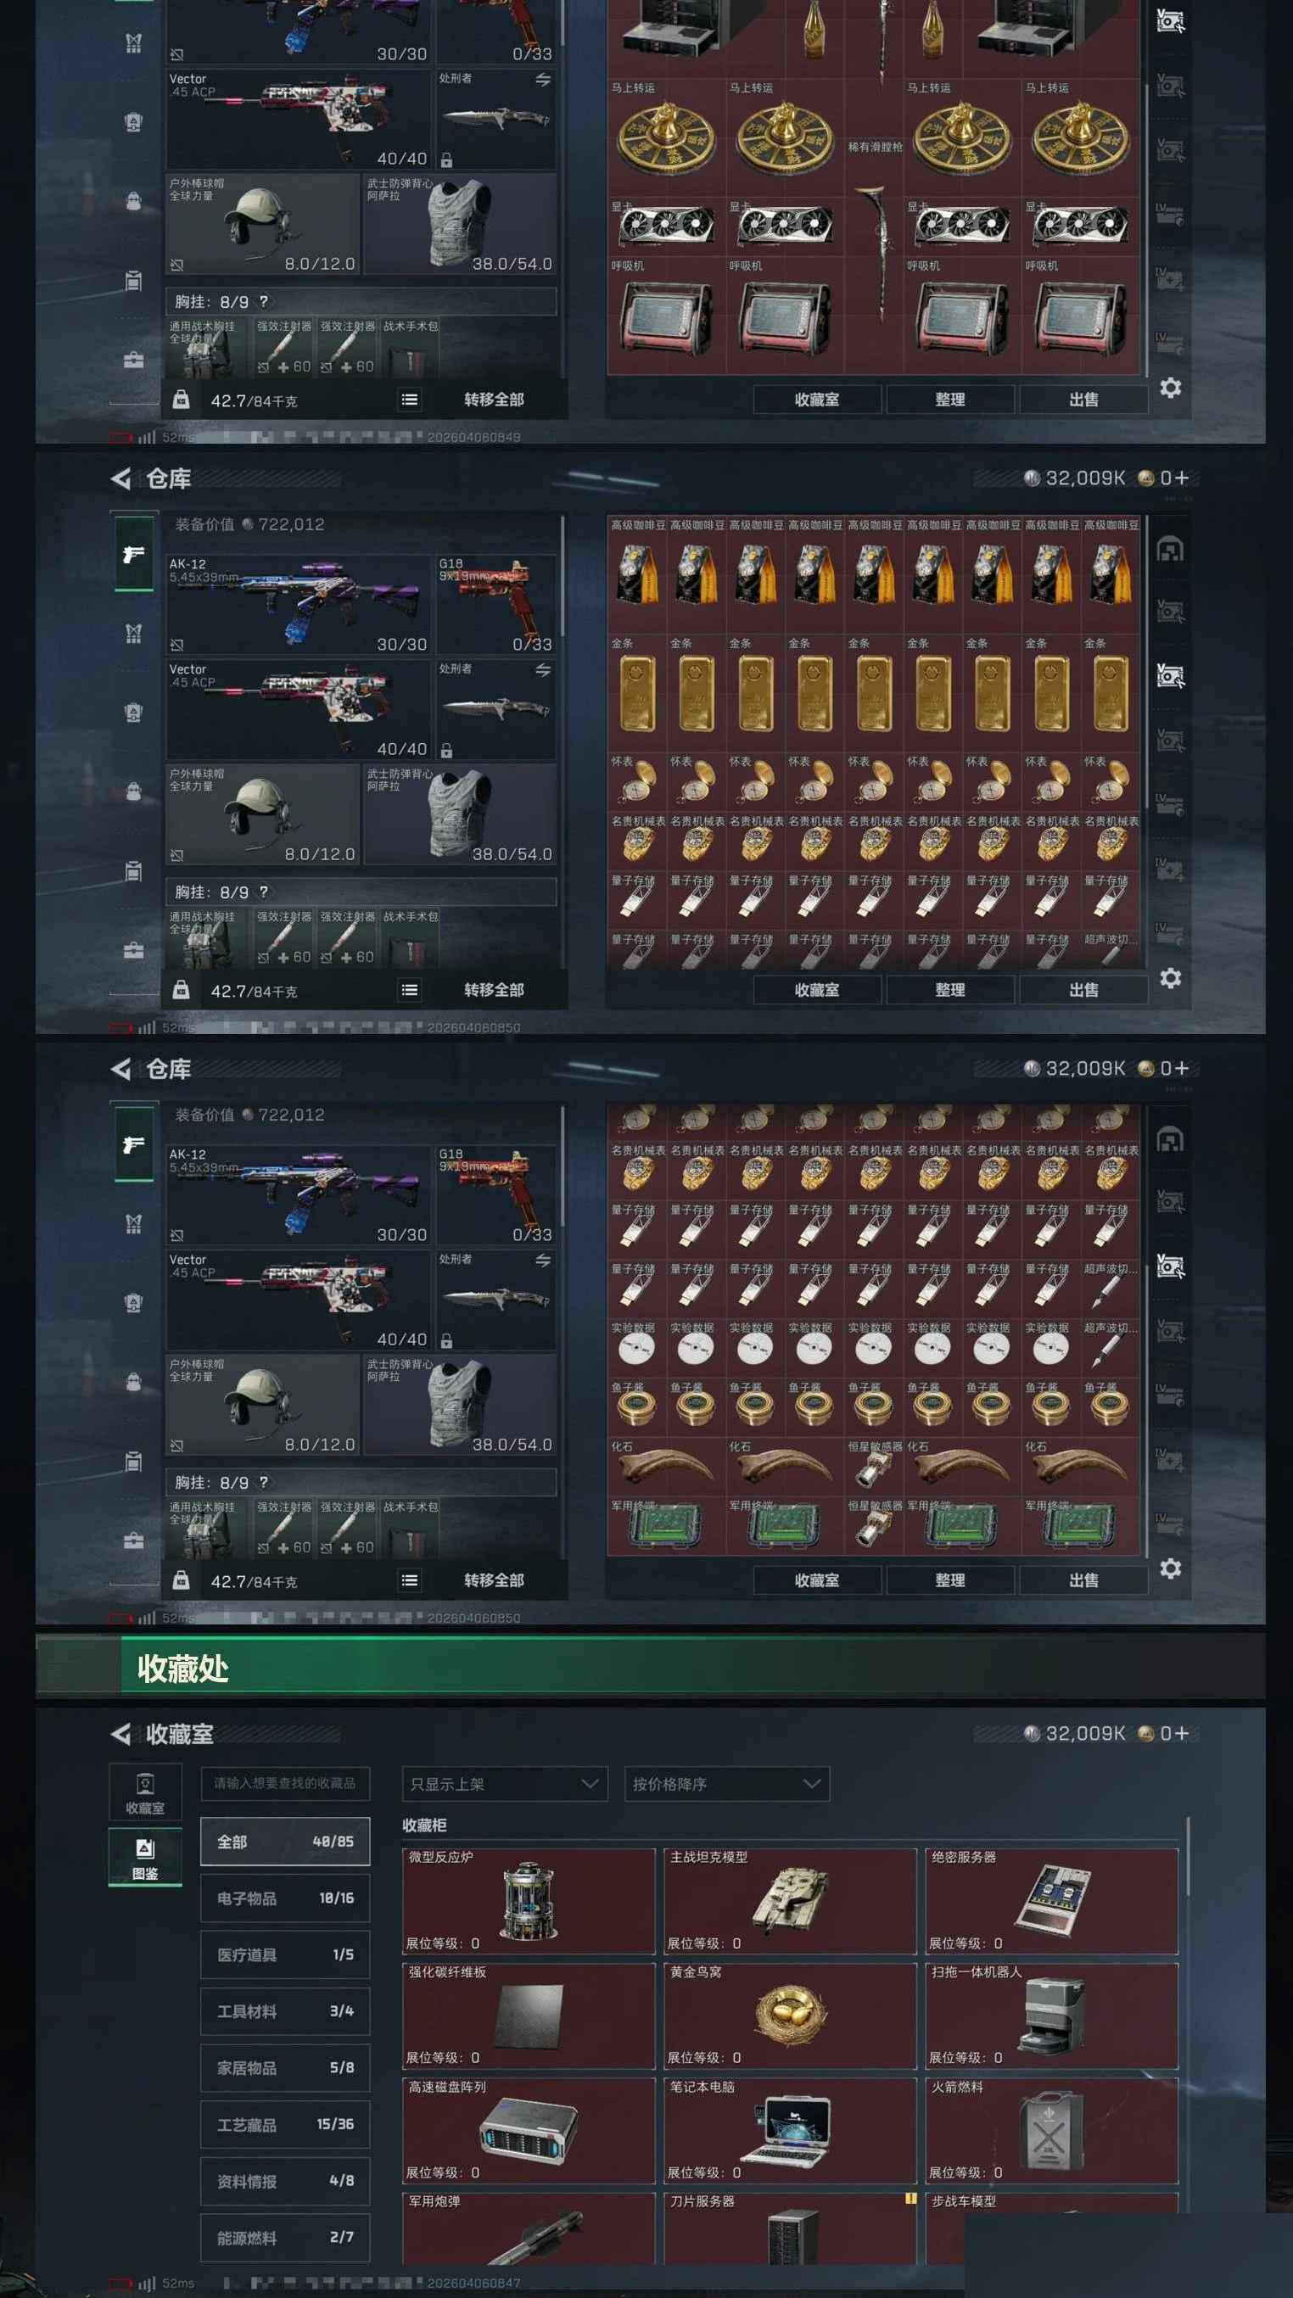Select the 主战坦克模型 tank model icon
1293x2298 pixels.
[x=791, y=1899]
